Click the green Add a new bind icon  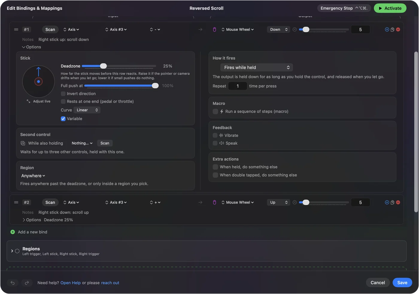click(13, 232)
